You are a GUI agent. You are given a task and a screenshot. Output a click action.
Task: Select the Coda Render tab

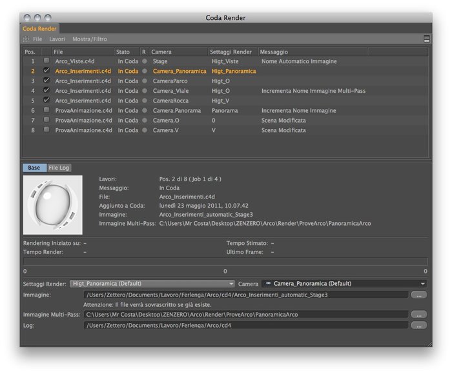40,29
